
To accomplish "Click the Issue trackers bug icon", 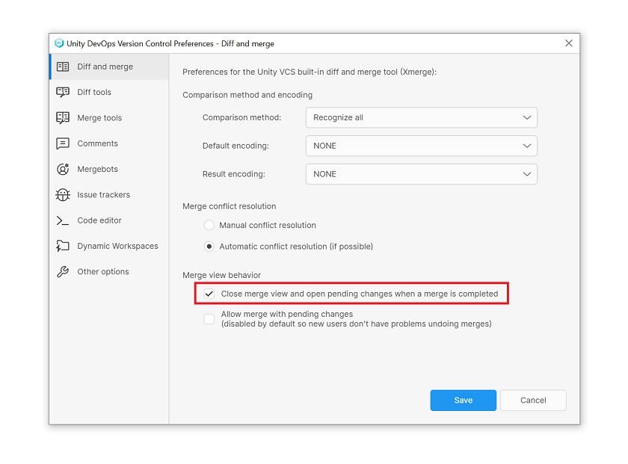I will [x=63, y=195].
